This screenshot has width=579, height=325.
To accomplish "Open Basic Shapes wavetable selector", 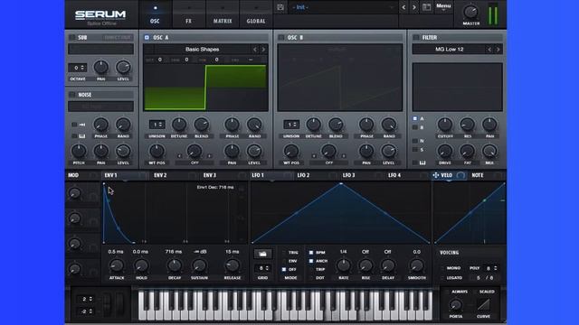I will (202, 50).
